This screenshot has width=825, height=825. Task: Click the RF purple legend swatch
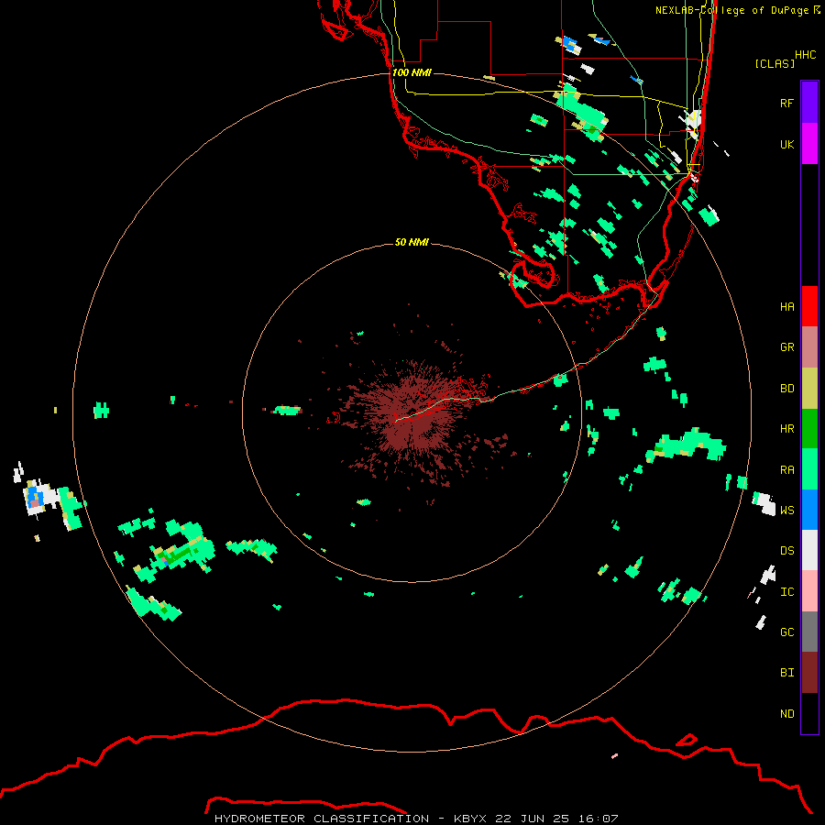[x=809, y=103]
